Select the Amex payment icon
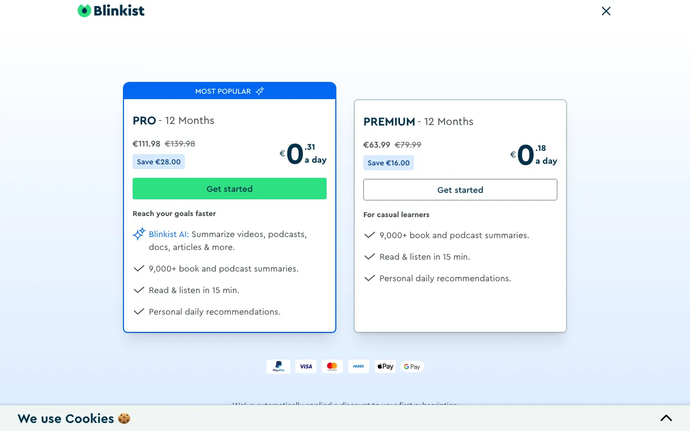Viewport: 690px width, 431px height. tap(358, 366)
